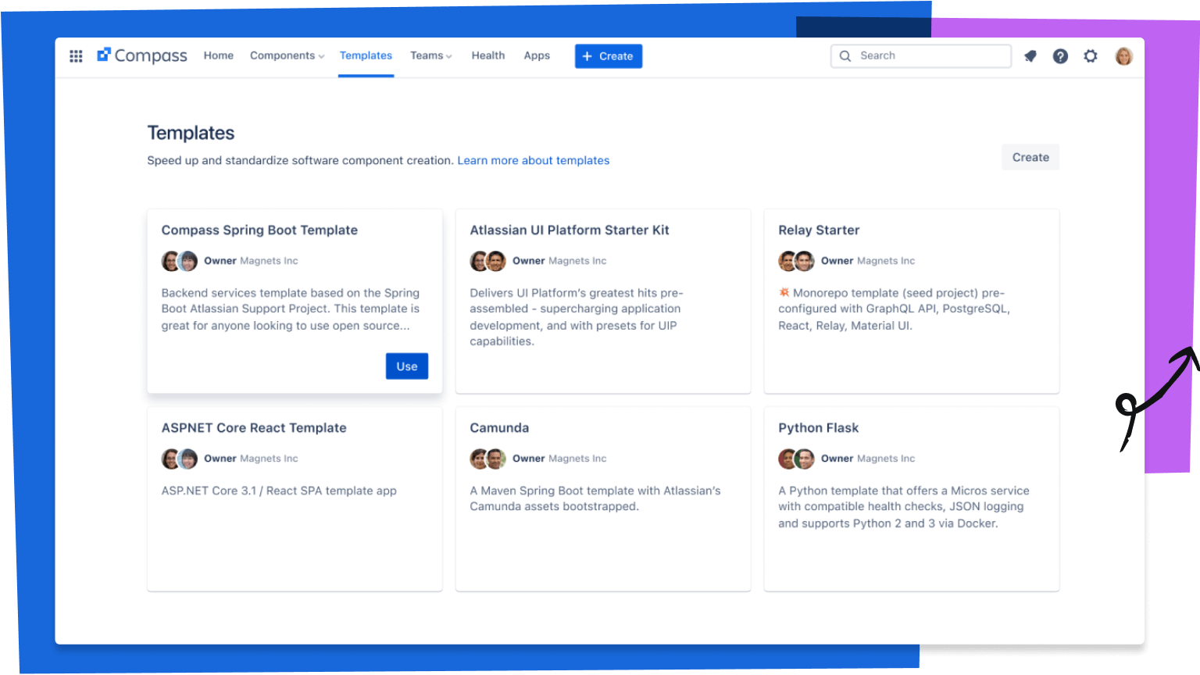The image size is (1200, 675).
Task: Go to the Home tab
Action: 219,56
